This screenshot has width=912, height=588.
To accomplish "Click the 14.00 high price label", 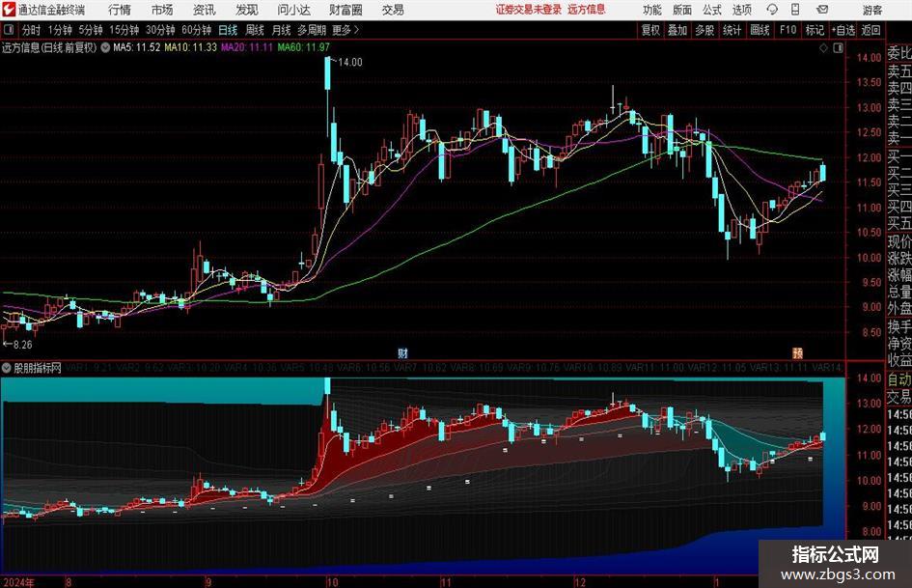I will [349, 63].
